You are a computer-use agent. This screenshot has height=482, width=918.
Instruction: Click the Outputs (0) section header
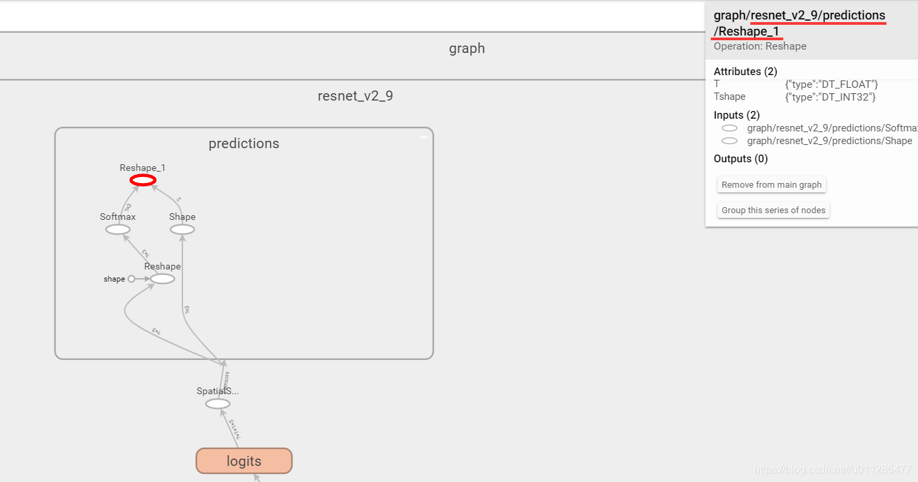(740, 158)
